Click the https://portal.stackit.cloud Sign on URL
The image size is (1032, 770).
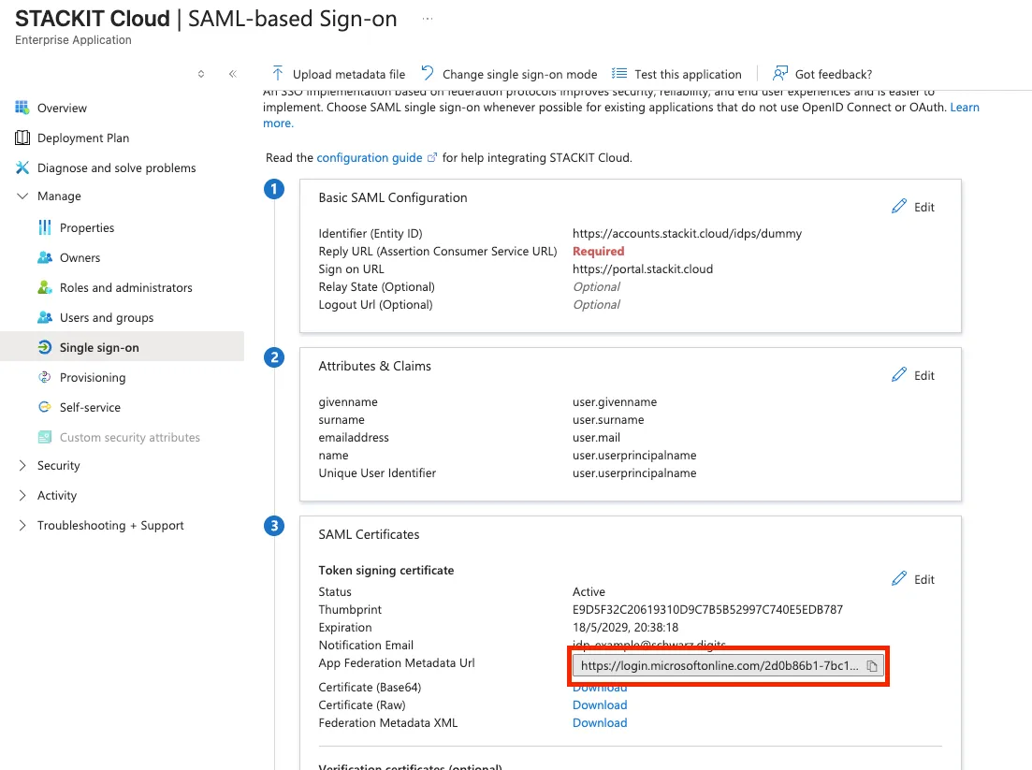coord(643,269)
